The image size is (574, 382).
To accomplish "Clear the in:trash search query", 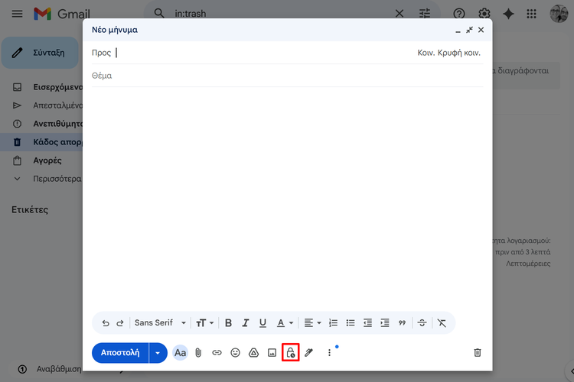I will pos(400,14).
